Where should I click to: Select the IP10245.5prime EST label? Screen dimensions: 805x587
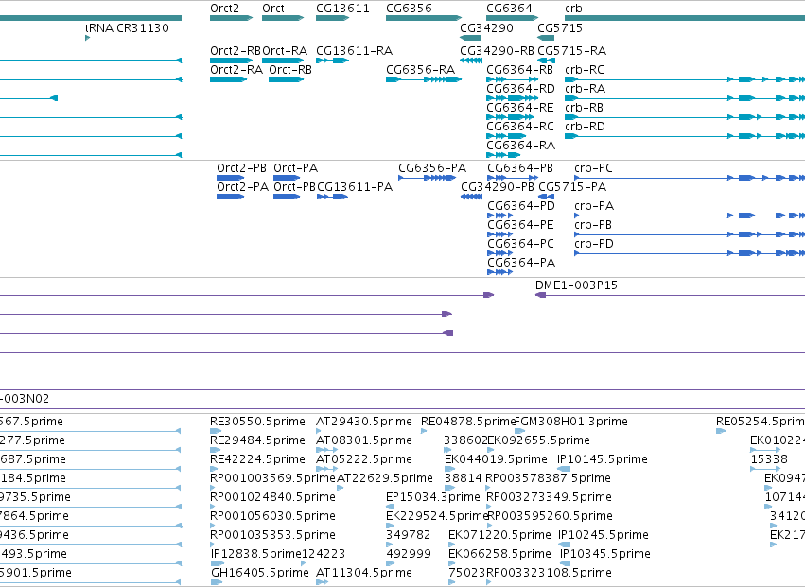(x=604, y=535)
